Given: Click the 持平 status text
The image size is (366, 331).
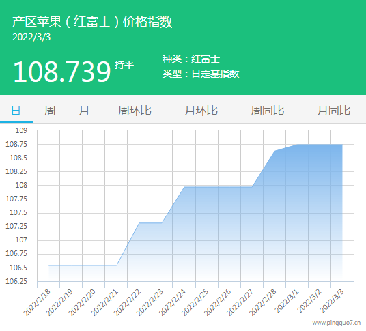Looking at the screenshot, I should click(x=124, y=65).
